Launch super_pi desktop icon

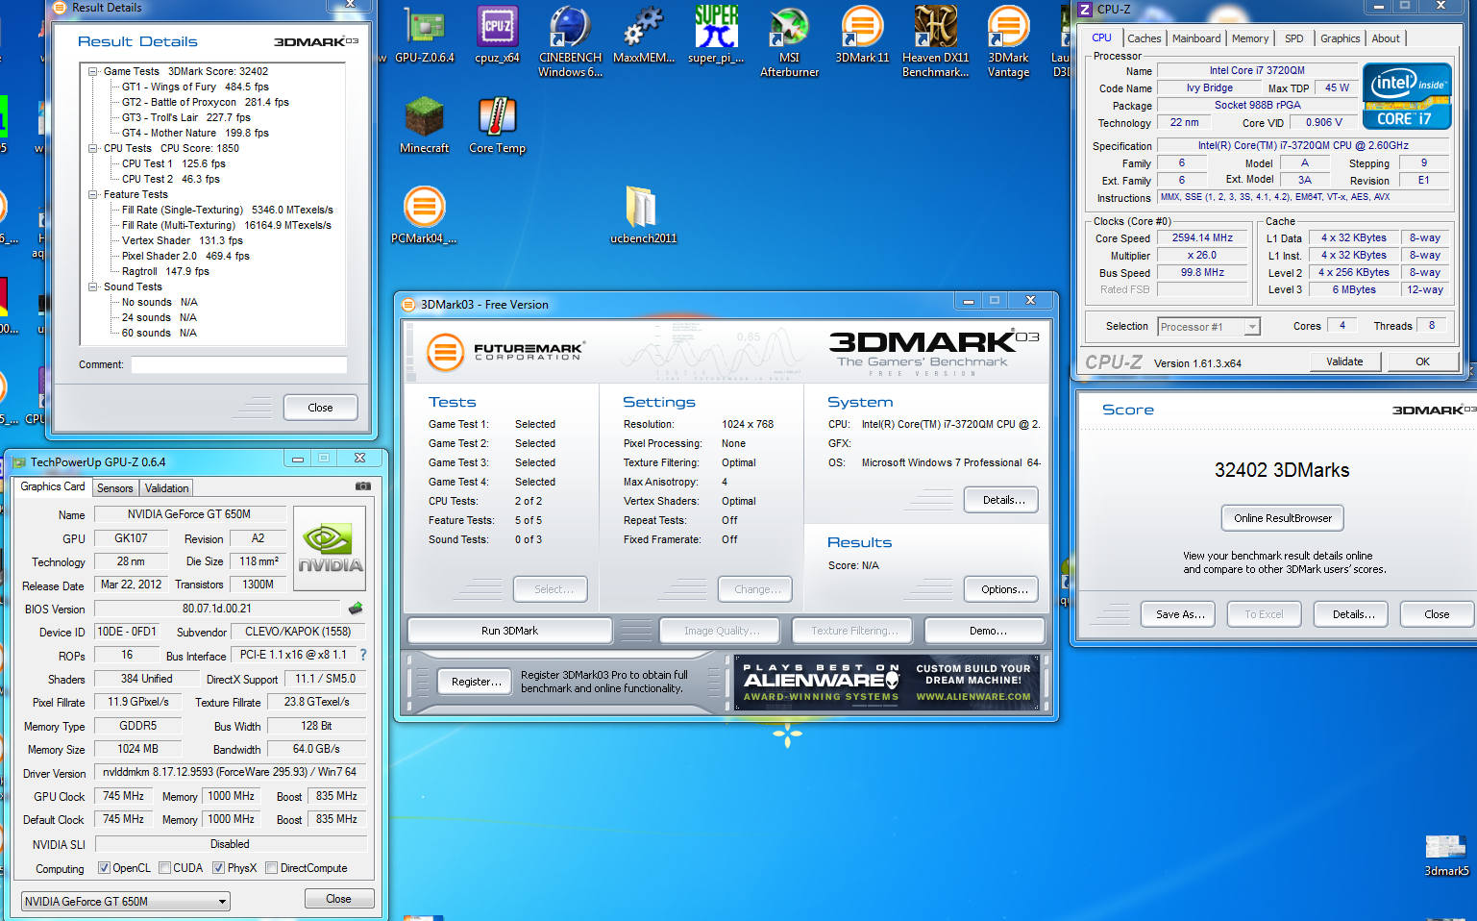pyautogui.click(x=716, y=37)
